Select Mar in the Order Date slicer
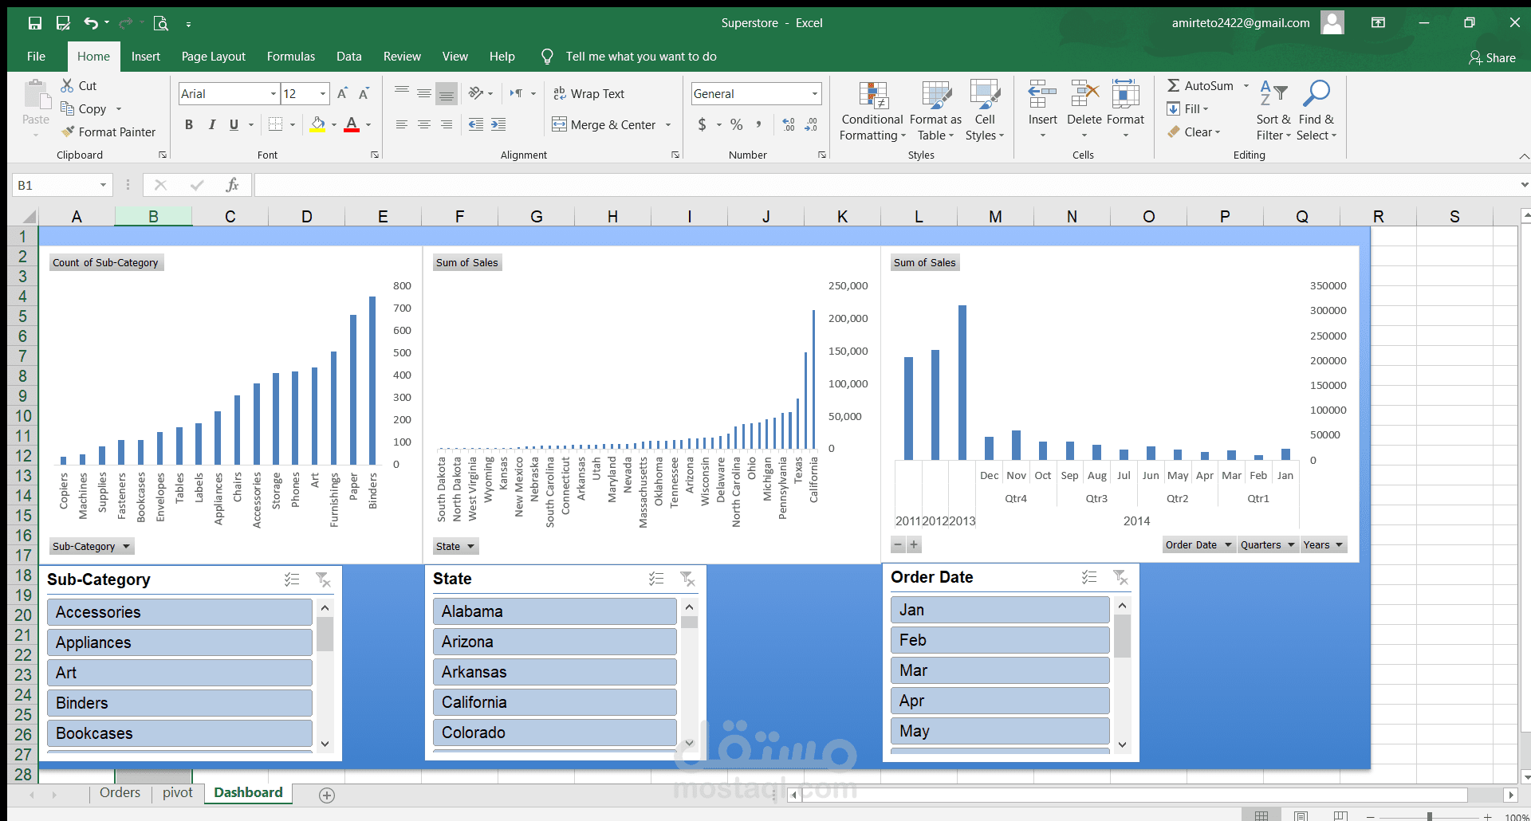The image size is (1531, 821). (x=1000, y=670)
